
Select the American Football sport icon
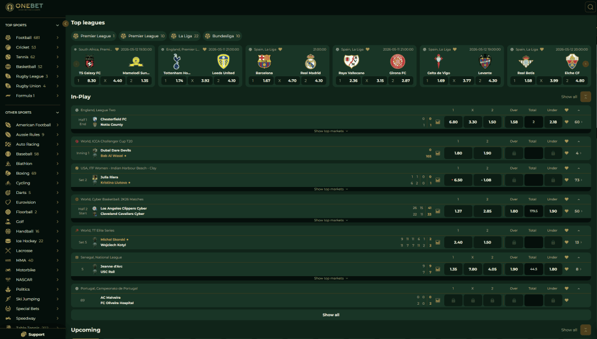pos(8,125)
